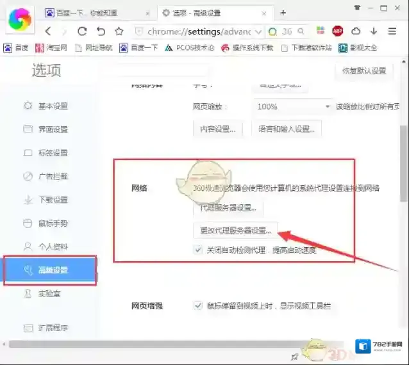Viewport: 409px width, 365px height.
Task: Open 实验室 in the sidebar
Action: pos(42,294)
